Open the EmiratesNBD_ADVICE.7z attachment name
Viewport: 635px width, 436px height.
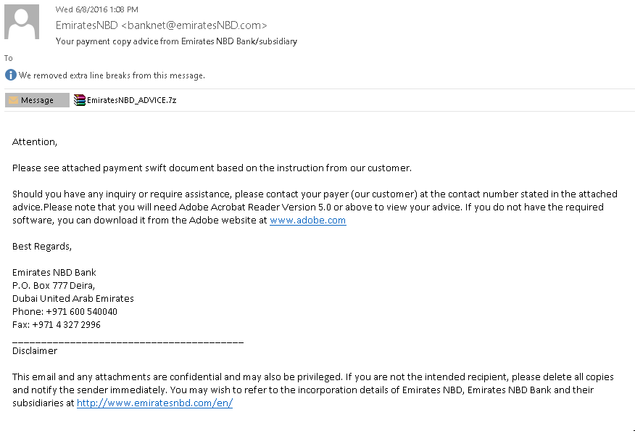click(132, 100)
